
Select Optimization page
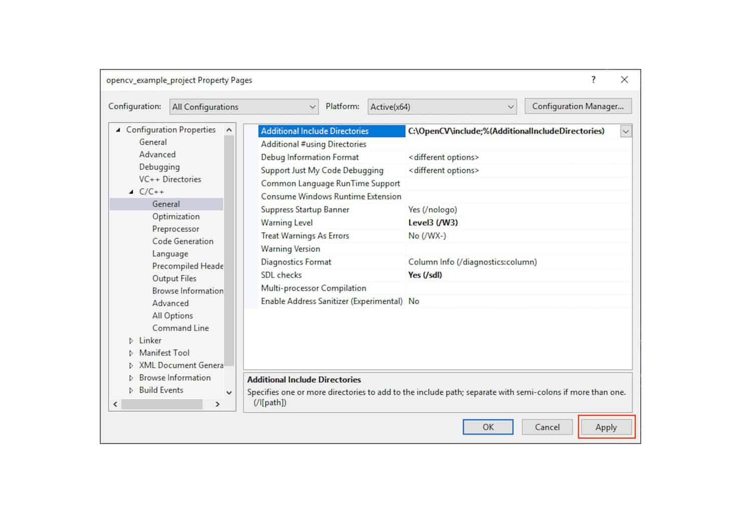coord(176,216)
